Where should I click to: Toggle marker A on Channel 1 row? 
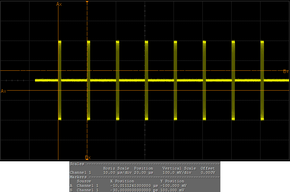tap(70, 186)
